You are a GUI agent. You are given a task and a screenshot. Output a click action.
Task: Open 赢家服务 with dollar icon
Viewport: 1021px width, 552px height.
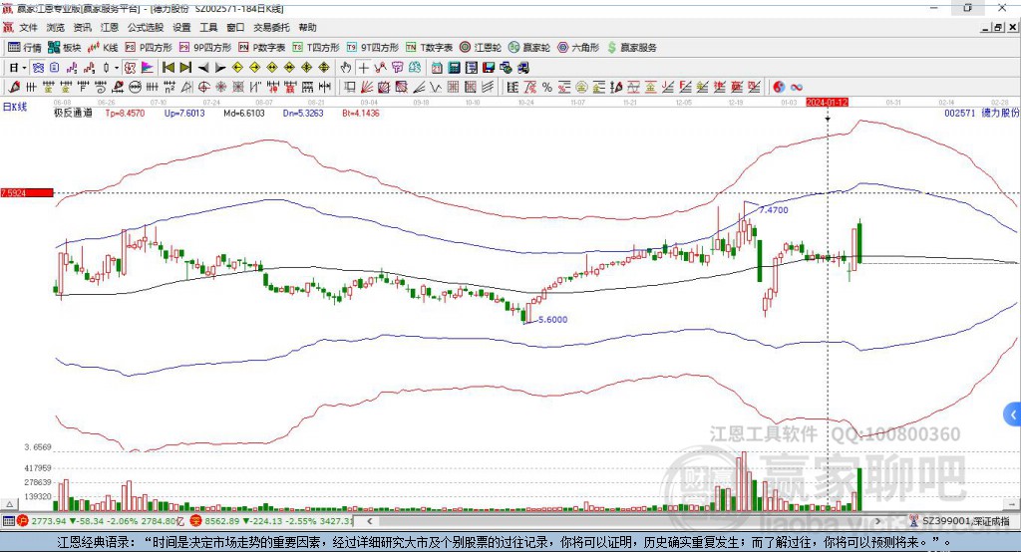point(631,47)
